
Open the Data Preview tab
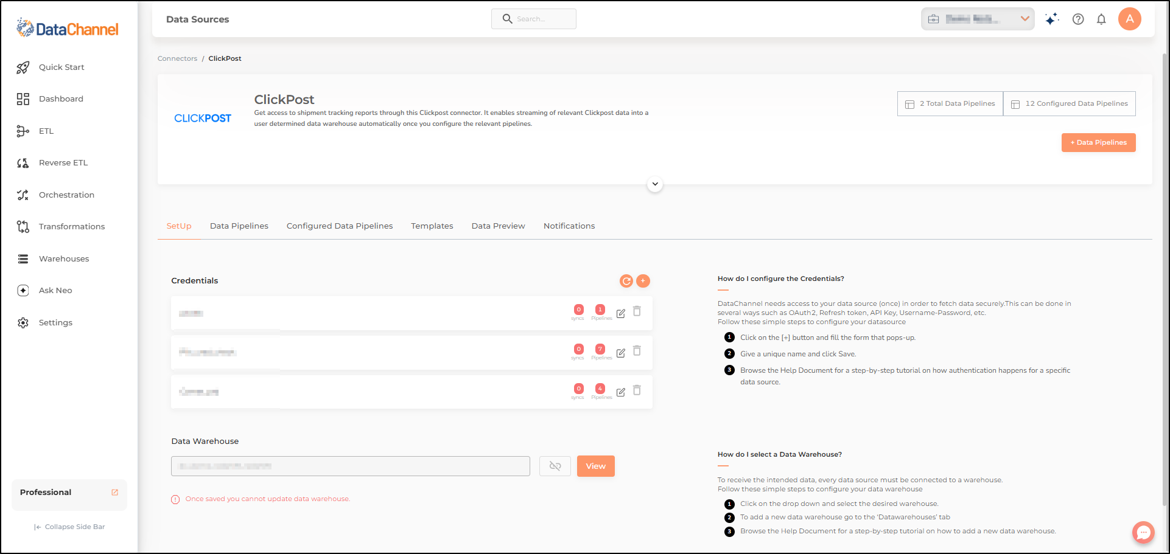click(x=498, y=226)
